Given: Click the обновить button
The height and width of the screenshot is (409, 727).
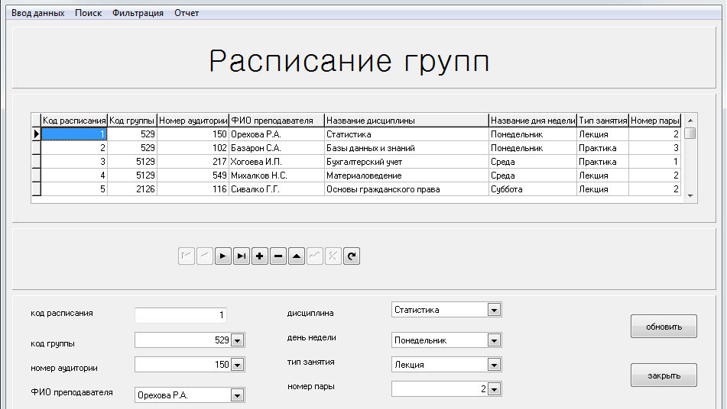Looking at the screenshot, I should click(664, 327).
